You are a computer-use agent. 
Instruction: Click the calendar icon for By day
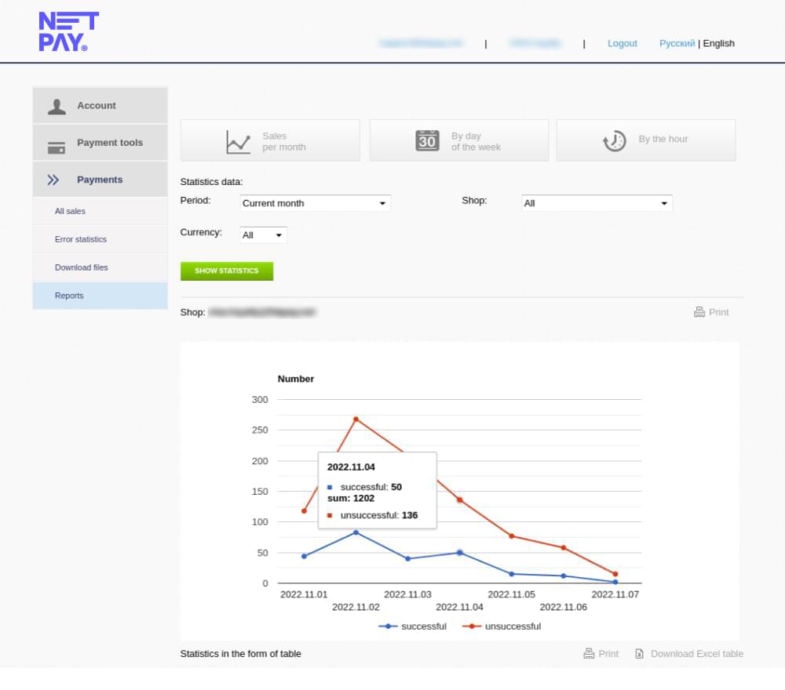pos(427,140)
